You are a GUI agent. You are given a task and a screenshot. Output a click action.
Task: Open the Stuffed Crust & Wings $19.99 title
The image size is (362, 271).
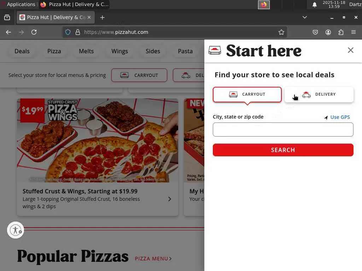(x=80, y=191)
